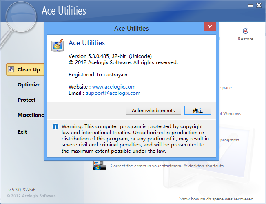Screen dimensions: 266x204
Task: Click the Ace Utilities dialog title bar text
Action: (x=131, y=28)
